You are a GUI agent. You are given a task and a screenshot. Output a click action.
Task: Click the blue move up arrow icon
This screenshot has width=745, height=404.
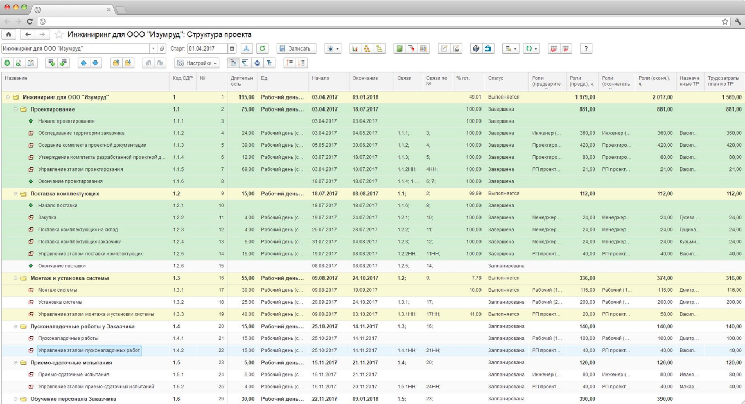[x=83, y=63]
